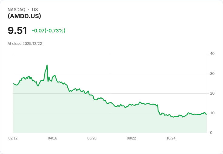Select the 06/20 date on the x-axis
Viewport: 223px width, 154px height.
[92, 138]
